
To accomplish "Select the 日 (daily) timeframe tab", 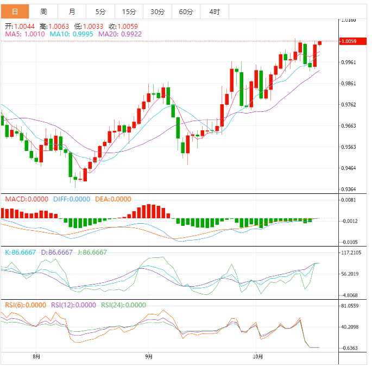I will [x=15, y=11].
